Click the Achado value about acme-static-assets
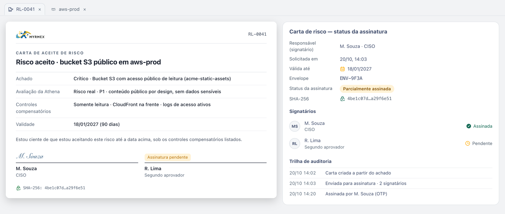Image resolution: width=505 pixels, height=214 pixels. click(x=152, y=79)
